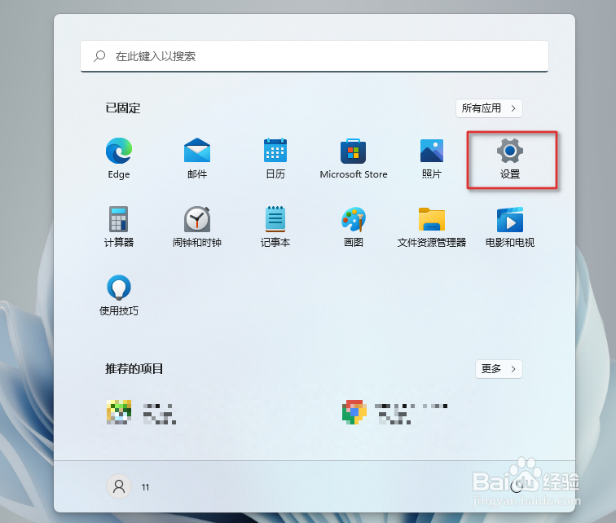Image resolution: width=616 pixels, height=523 pixels.
Task: Open the 邮件 mail app
Action: click(197, 158)
